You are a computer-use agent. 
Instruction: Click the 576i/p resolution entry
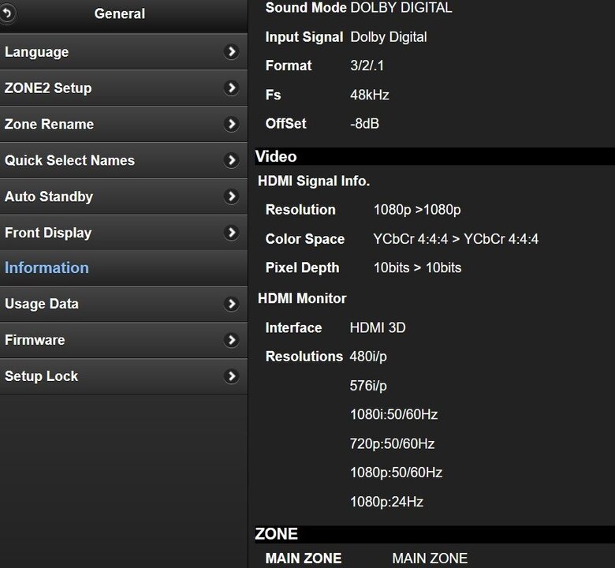point(368,386)
